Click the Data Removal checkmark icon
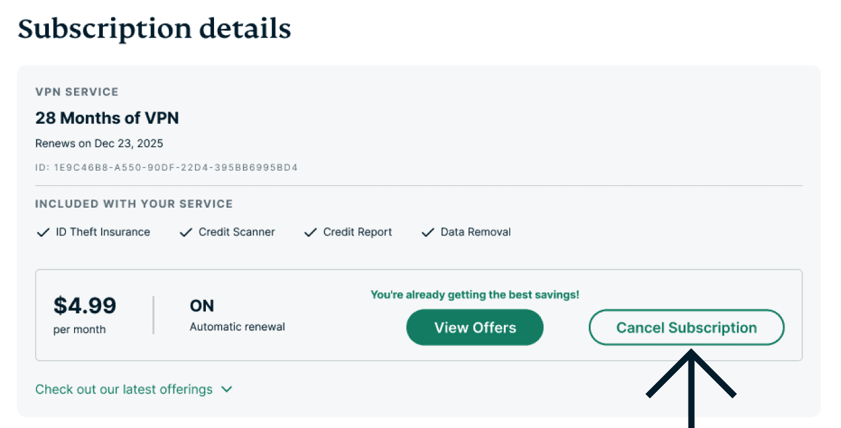This screenshot has height=428, width=841. click(x=428, y=233)
